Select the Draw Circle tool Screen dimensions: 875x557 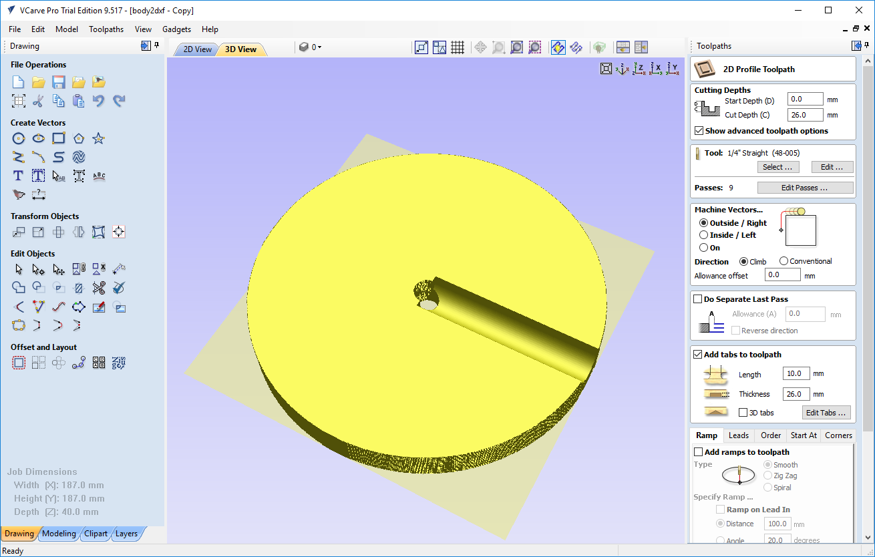pos(19,138)
